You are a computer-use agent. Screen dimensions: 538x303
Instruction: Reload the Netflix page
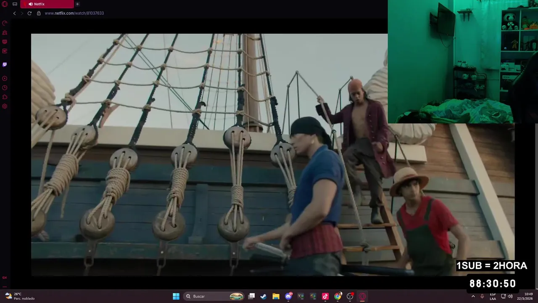[29, 13]
